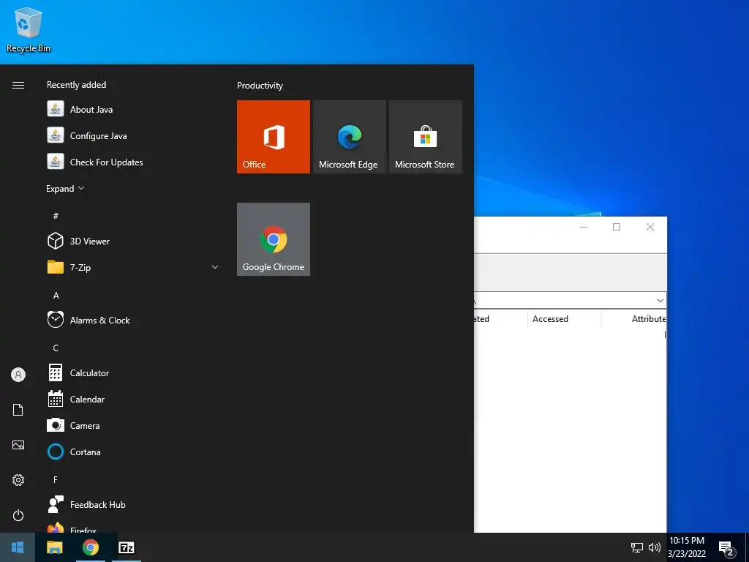Click the C letter header
749x562 pixels.
pos(56,348)
